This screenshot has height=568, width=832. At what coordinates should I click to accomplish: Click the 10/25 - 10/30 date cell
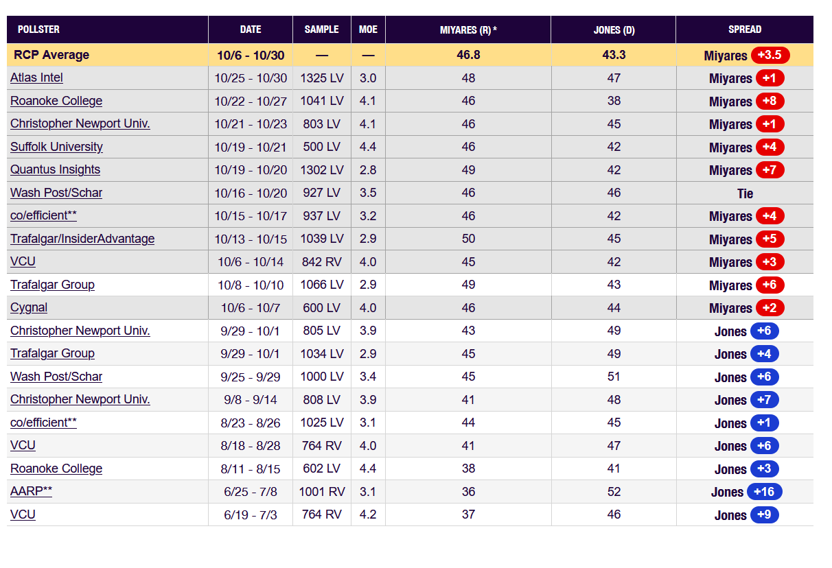(251, 78)
